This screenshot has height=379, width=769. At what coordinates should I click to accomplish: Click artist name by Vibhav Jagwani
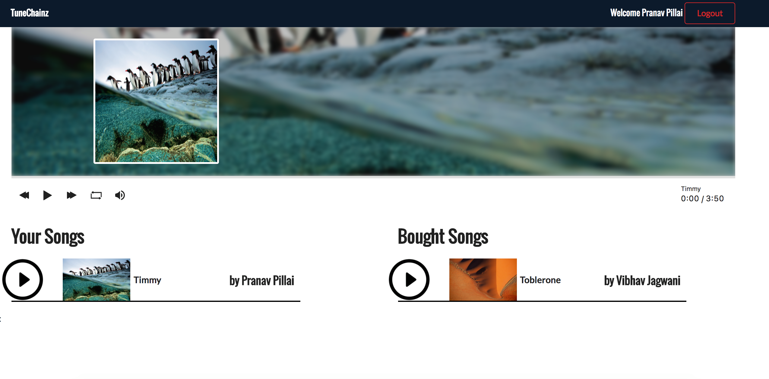pos(642,280)
